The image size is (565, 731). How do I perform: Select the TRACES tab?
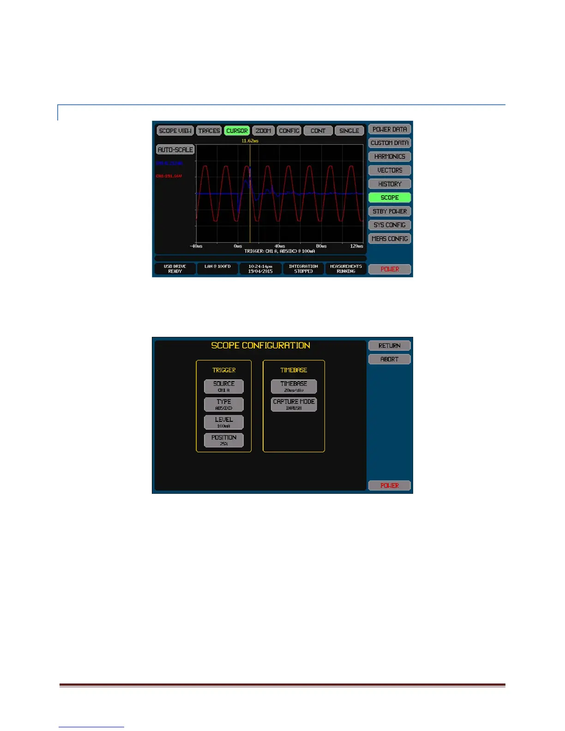209,131
